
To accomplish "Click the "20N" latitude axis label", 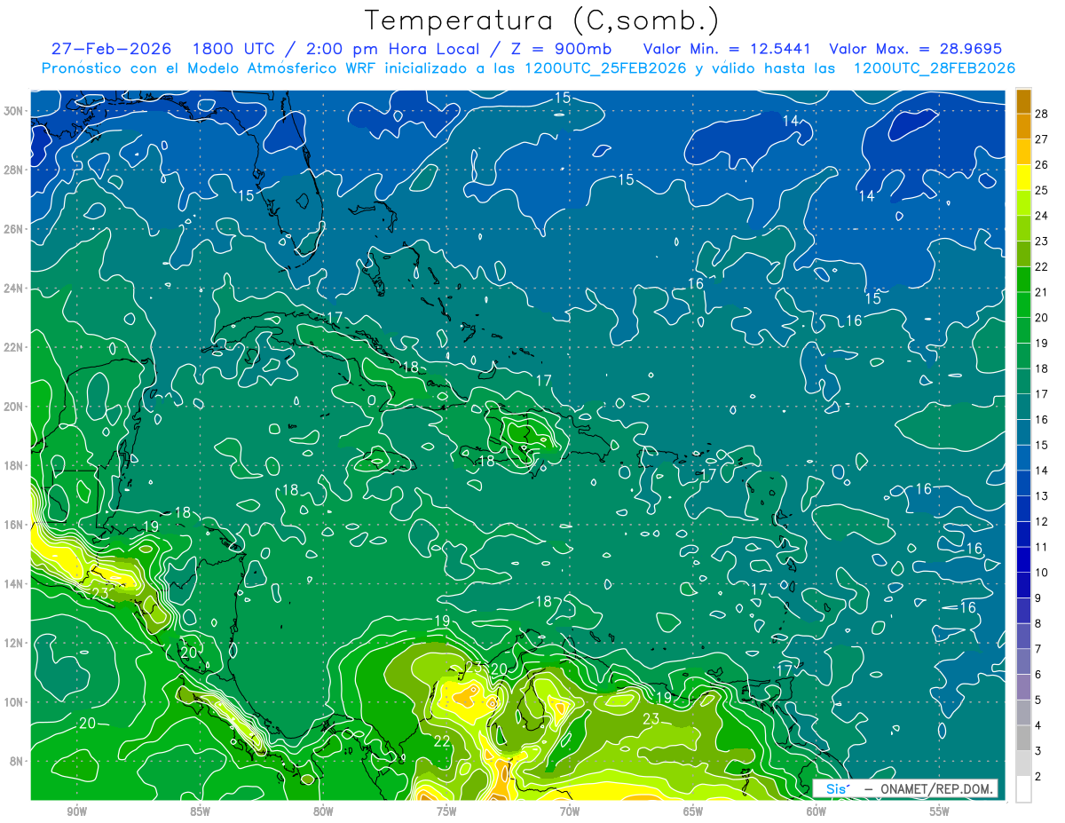I will (13, 407).
